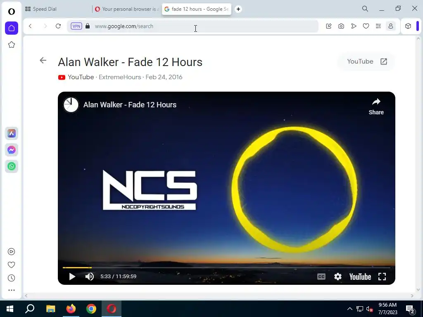423x317 pixels.
Task: Open the sidebar History clock icon
Action: [11, 278]
